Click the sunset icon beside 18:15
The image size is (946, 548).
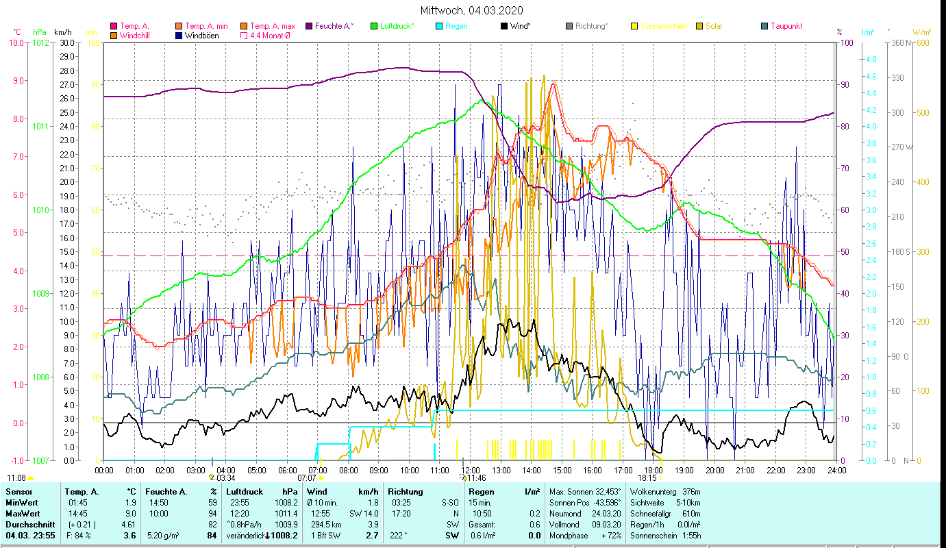click(x=660, y=478)
